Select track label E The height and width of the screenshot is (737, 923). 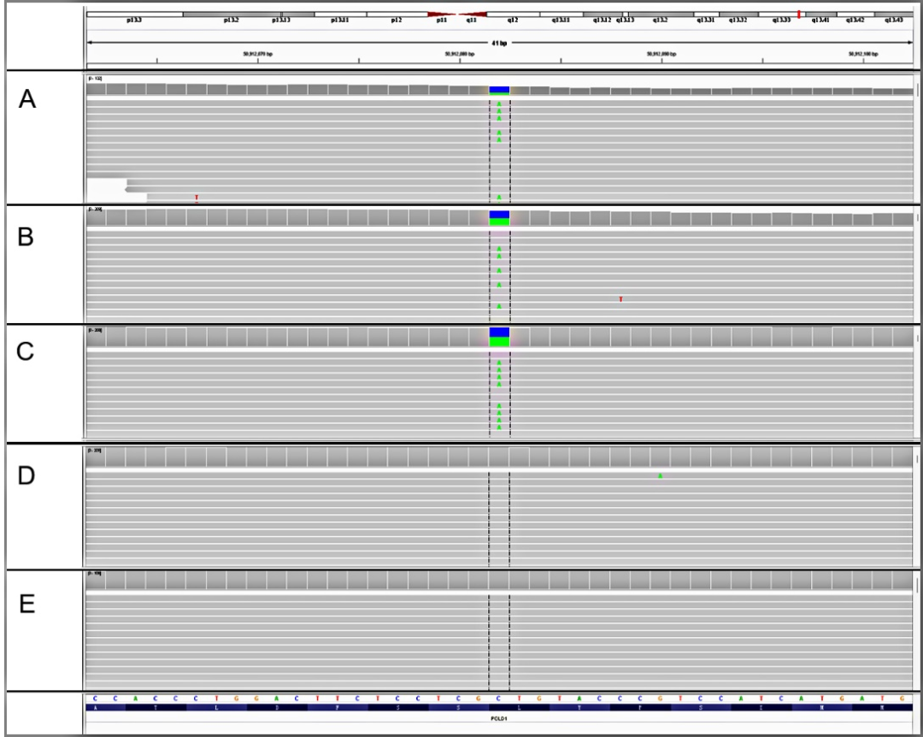point(27,602)
